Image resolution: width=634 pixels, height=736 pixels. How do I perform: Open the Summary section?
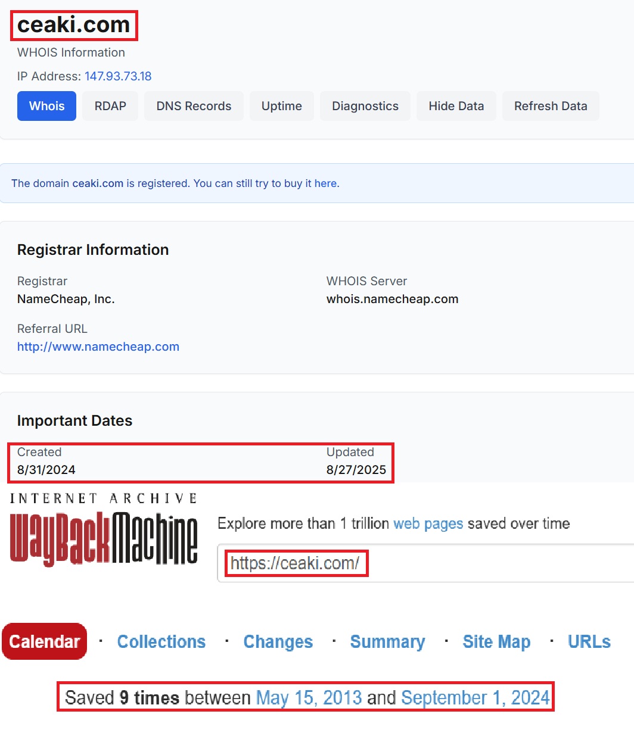coord(387,641)
